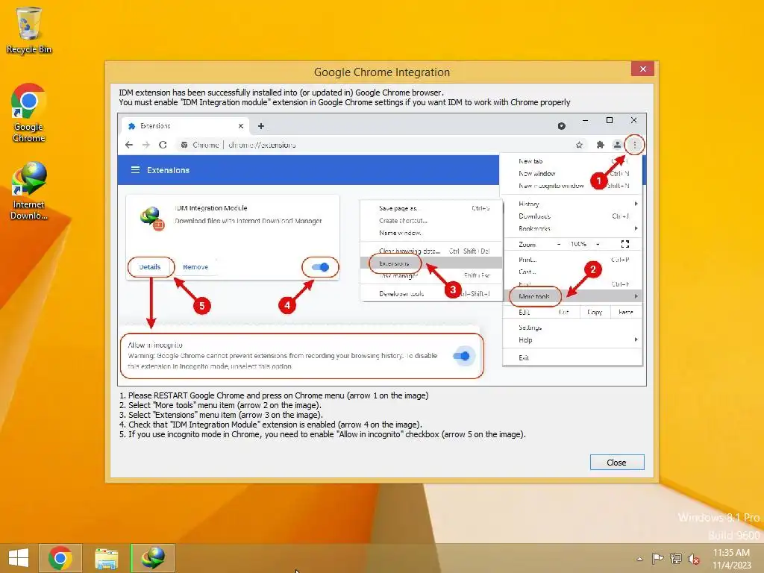This screenshot has width=764, height=573.
Task: Click the Remove button in the picture
Action: pyautogui.click(x=195, y=267)
